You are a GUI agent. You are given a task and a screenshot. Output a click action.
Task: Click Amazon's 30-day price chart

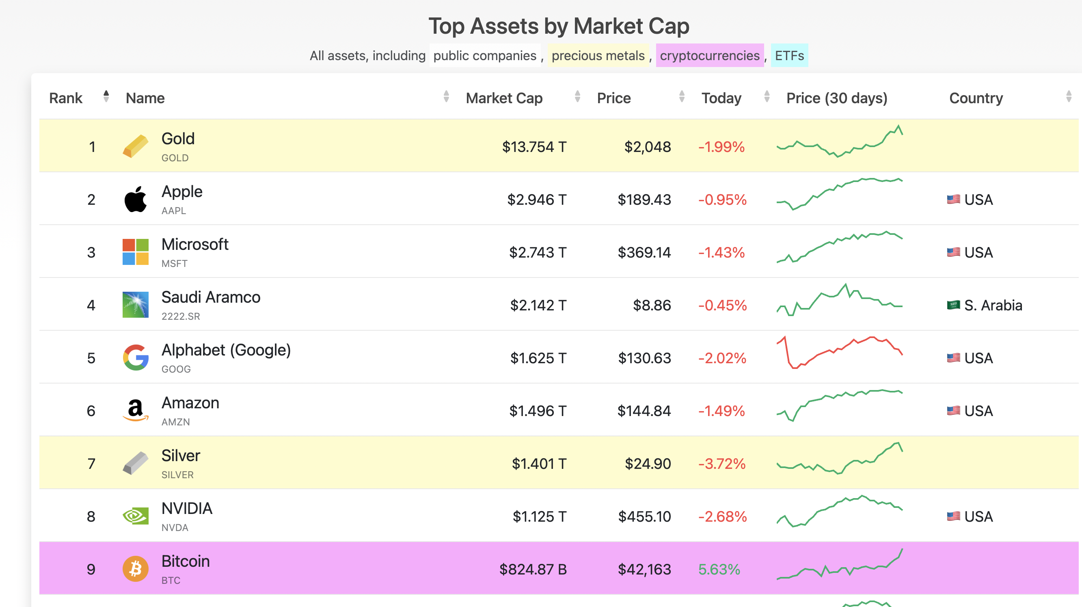point(839,405)
